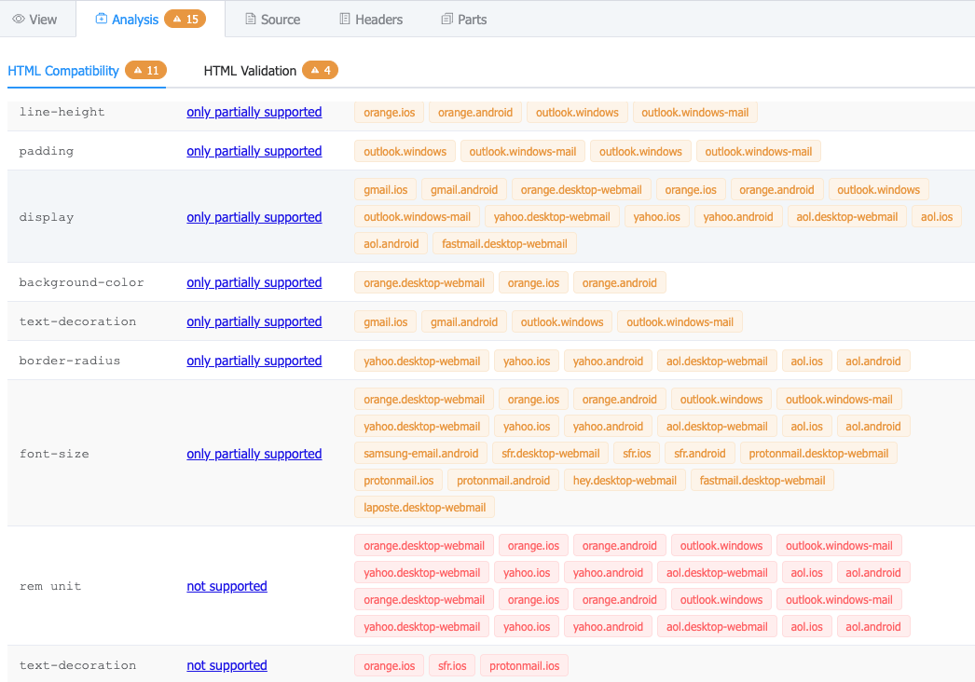975x682 pixels.
Task: Click outlook.windows-mail tag in line-height row
Action: click(695, 113)
